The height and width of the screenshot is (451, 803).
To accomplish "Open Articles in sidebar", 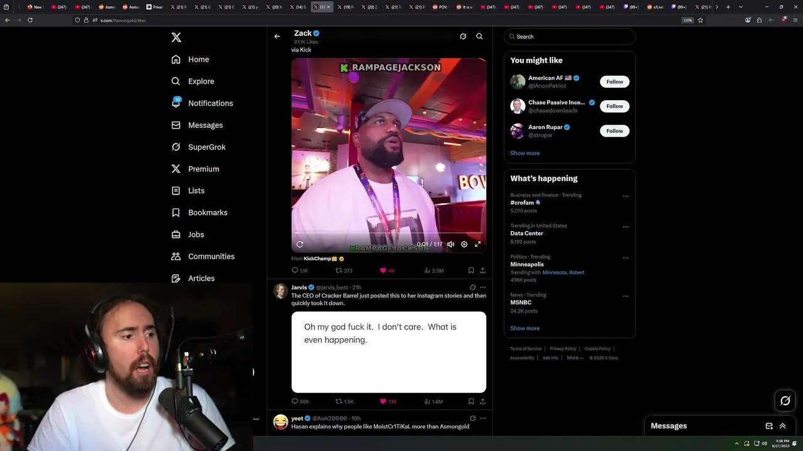I will [x=193, y=278].
